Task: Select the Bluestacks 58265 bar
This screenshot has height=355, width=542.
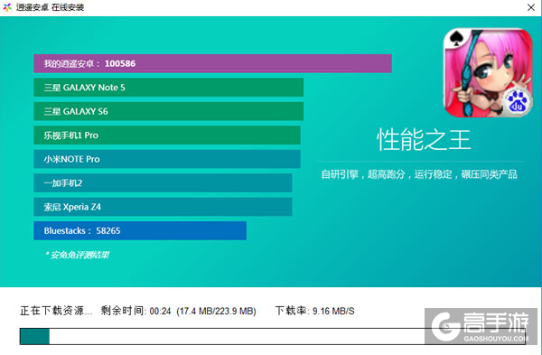Action: [x=140, y=230]
